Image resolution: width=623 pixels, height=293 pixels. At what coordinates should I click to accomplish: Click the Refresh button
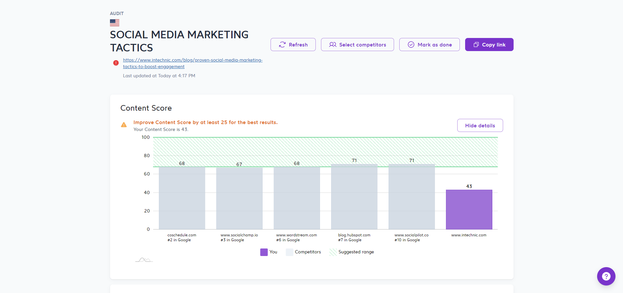point(293,45)
